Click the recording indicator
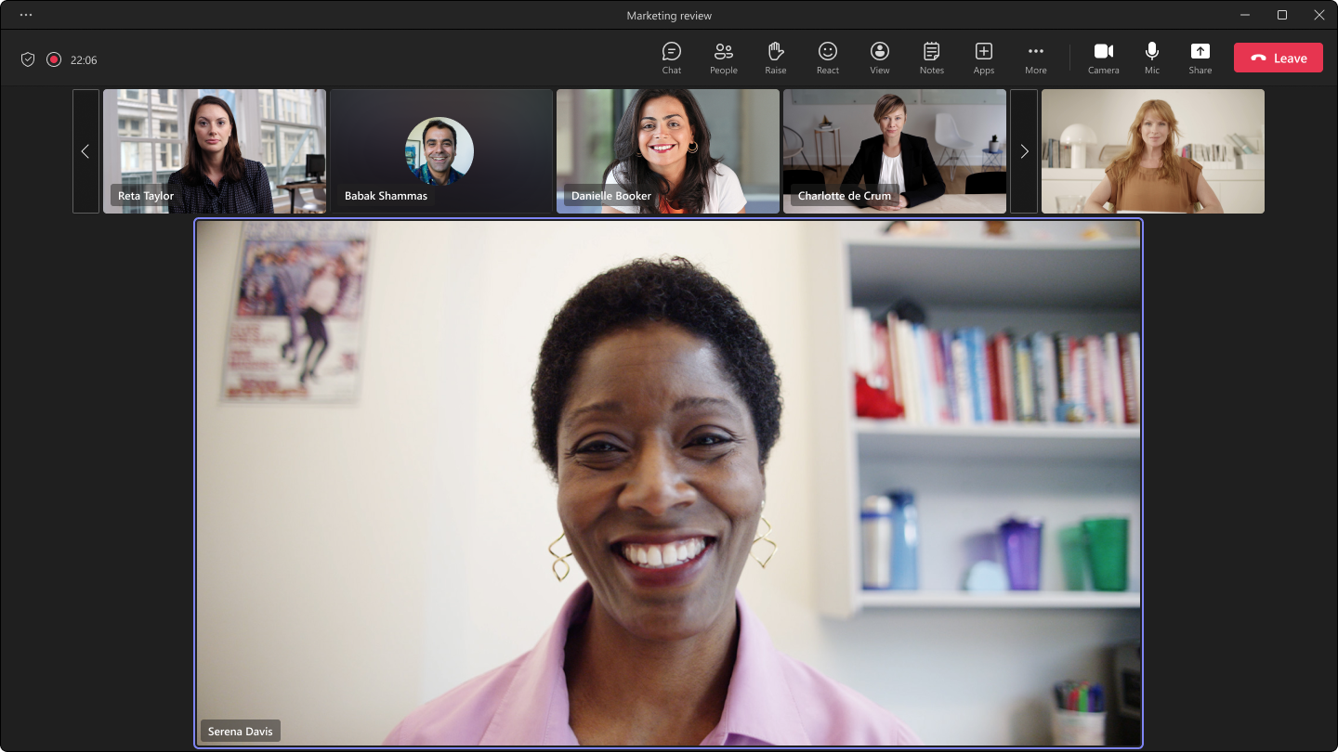The image size is (1338, 752). (x=54, y=58)
